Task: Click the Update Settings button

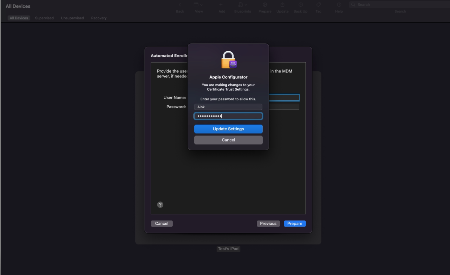Action: (228, 129)
